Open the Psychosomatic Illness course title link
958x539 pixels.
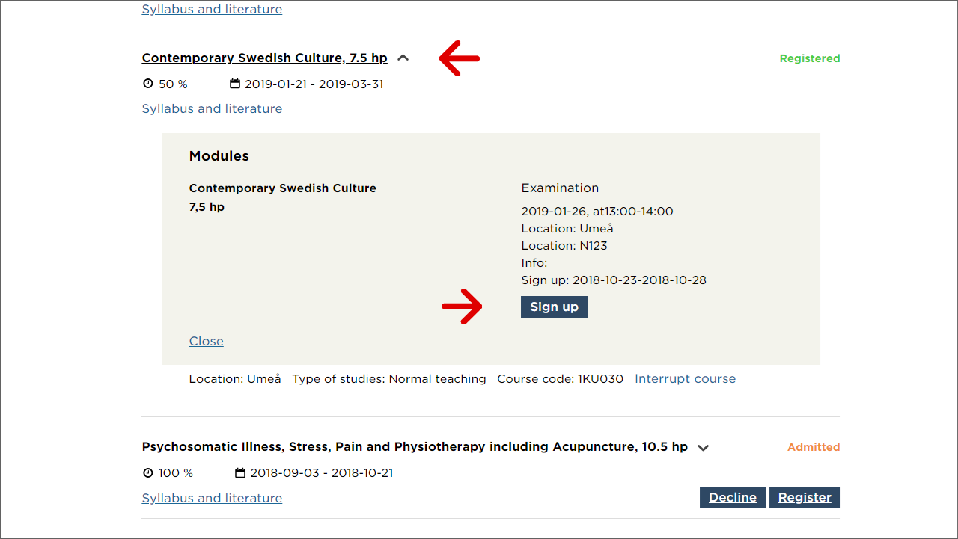point(415,446)
